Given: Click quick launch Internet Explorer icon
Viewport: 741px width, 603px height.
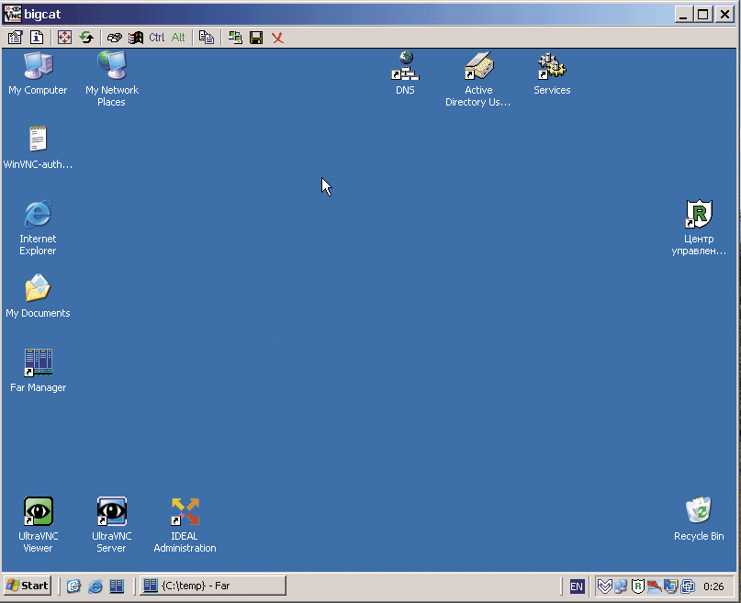Looking at the screenshot, I should tap(95, 586).
